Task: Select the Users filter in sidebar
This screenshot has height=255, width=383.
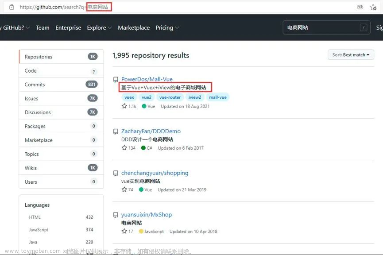Action: pyautogui.click(x=61, y=182)
